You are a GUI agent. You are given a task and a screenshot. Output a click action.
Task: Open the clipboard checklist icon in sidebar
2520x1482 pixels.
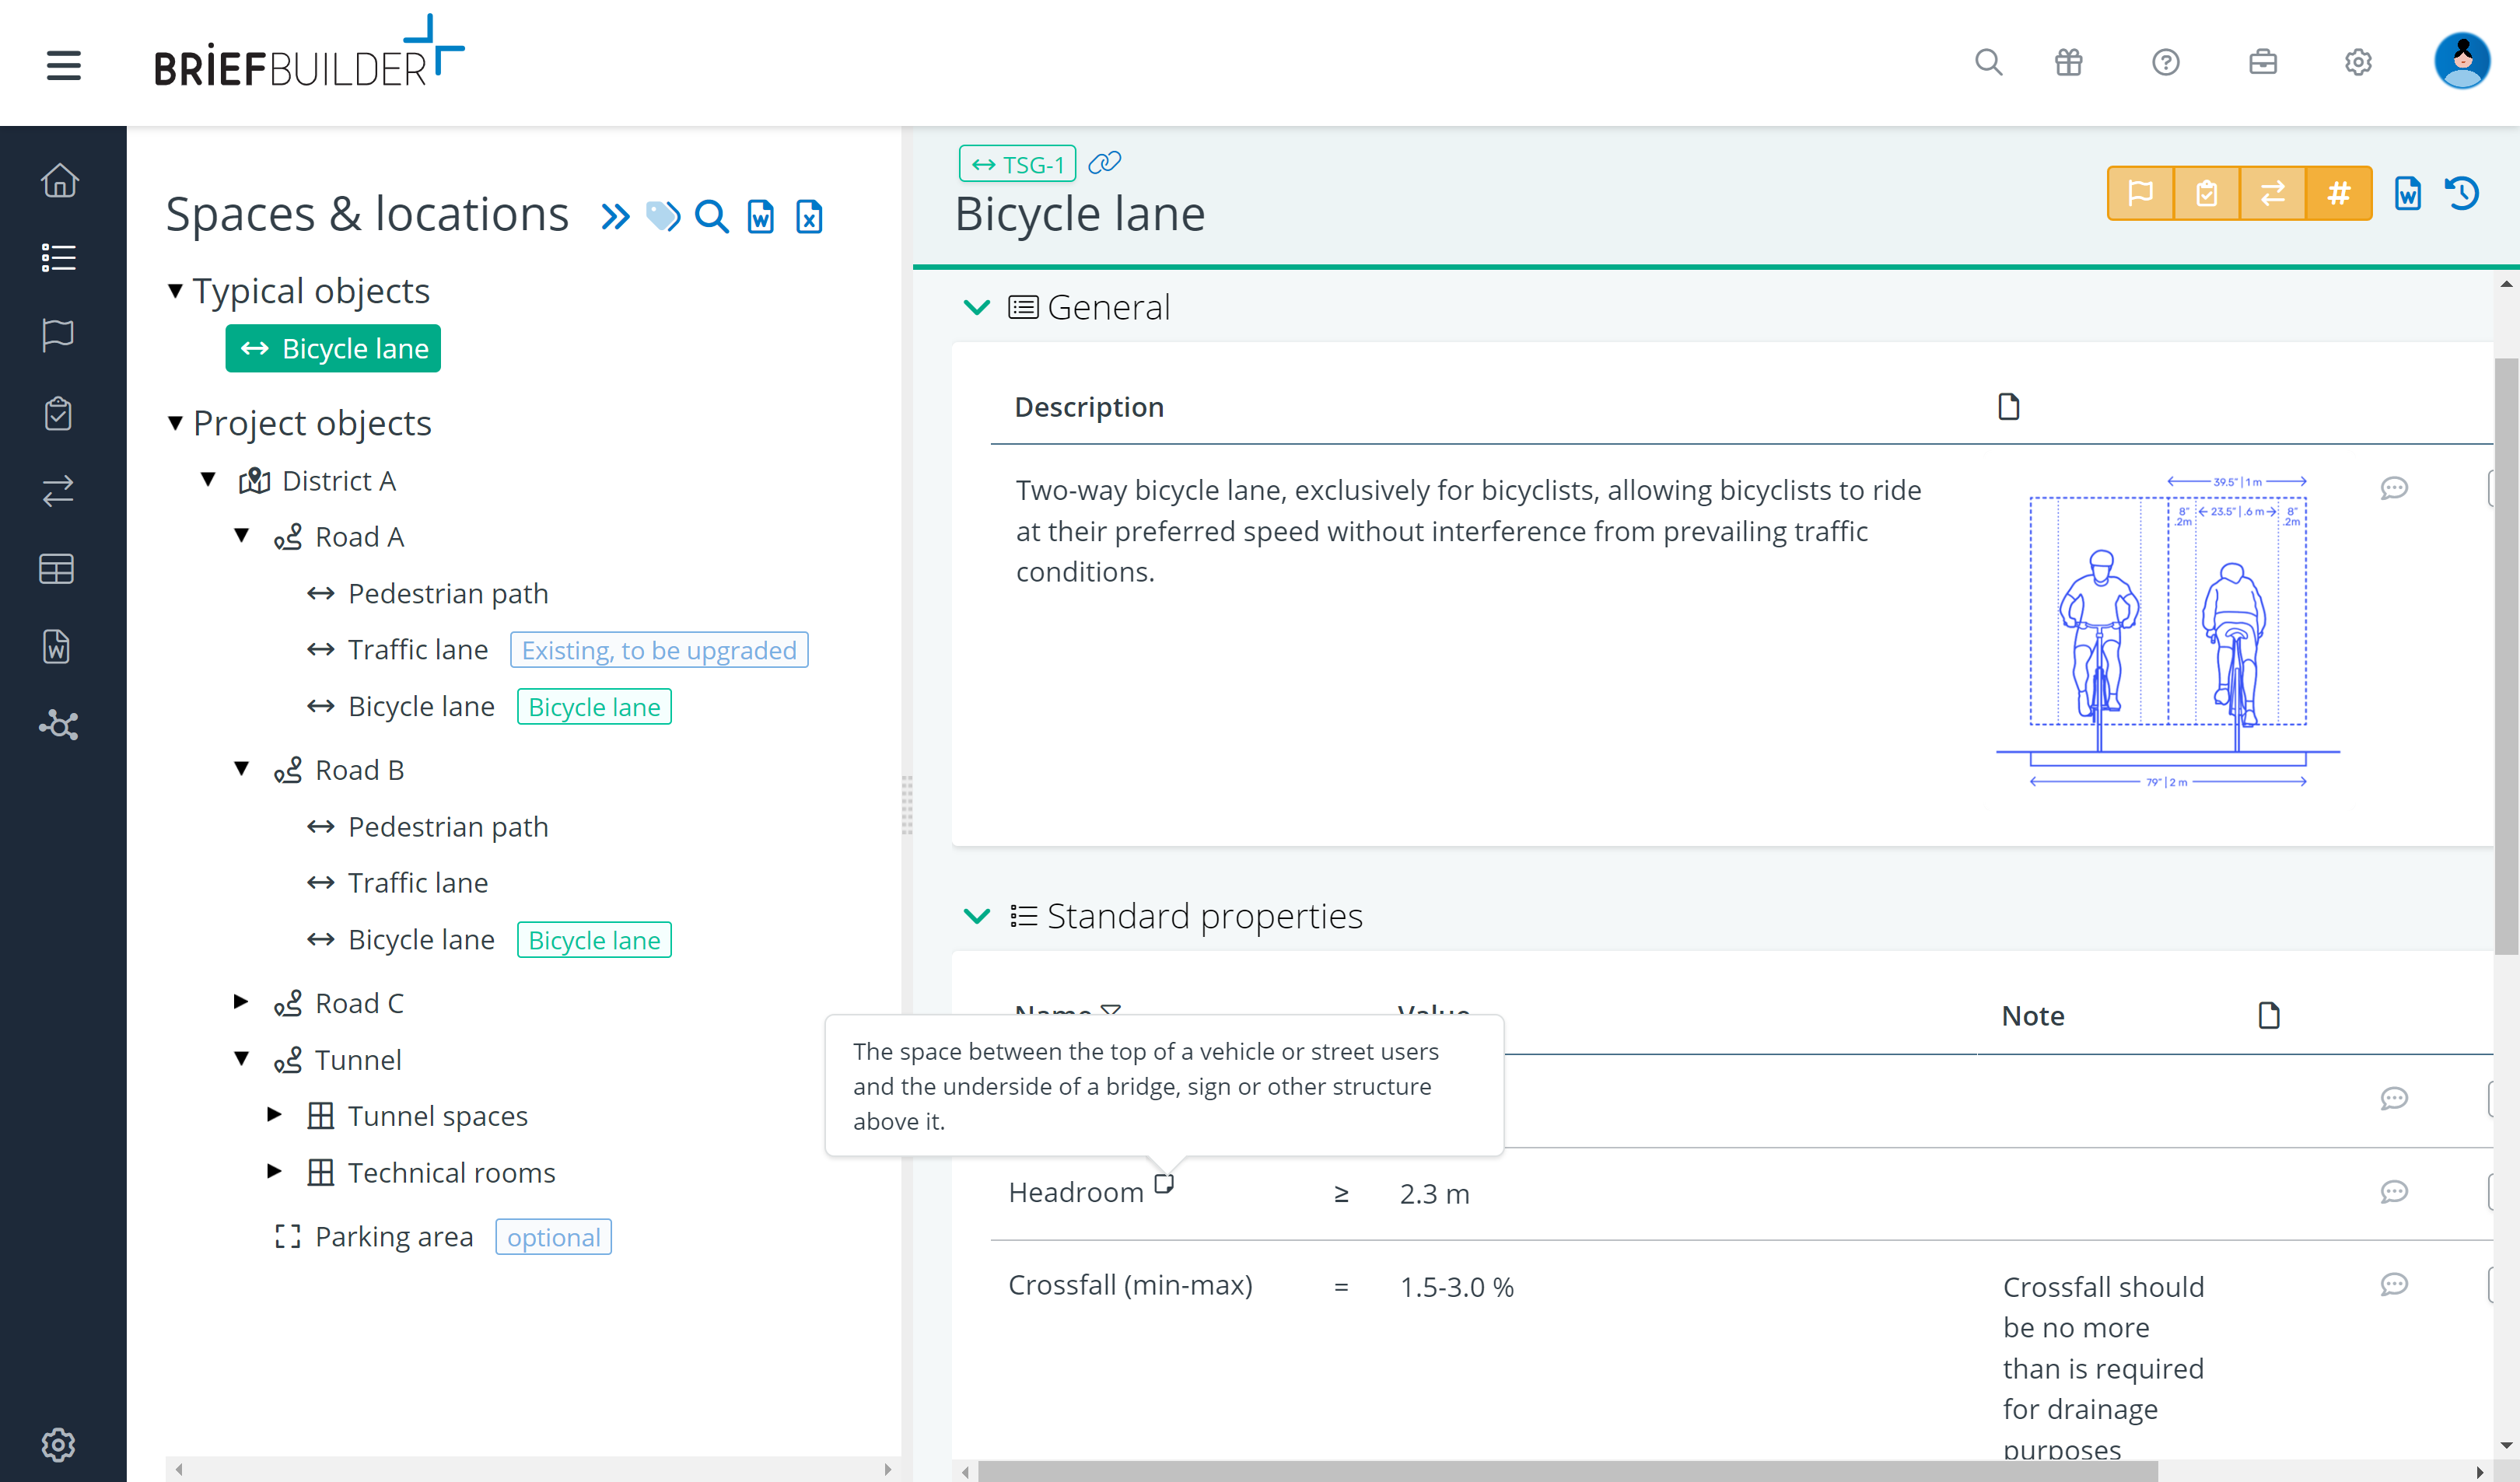tap(59, 413)
